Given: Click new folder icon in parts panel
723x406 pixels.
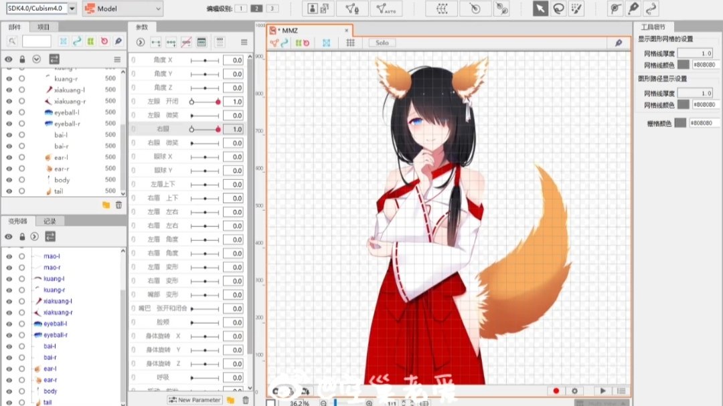Looking at the screenshot, I should click(x=106, y=205).
